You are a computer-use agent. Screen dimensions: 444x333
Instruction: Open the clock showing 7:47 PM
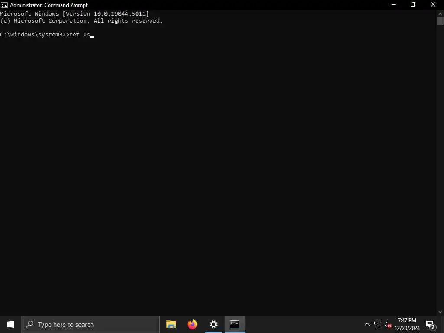click(407, 324)
